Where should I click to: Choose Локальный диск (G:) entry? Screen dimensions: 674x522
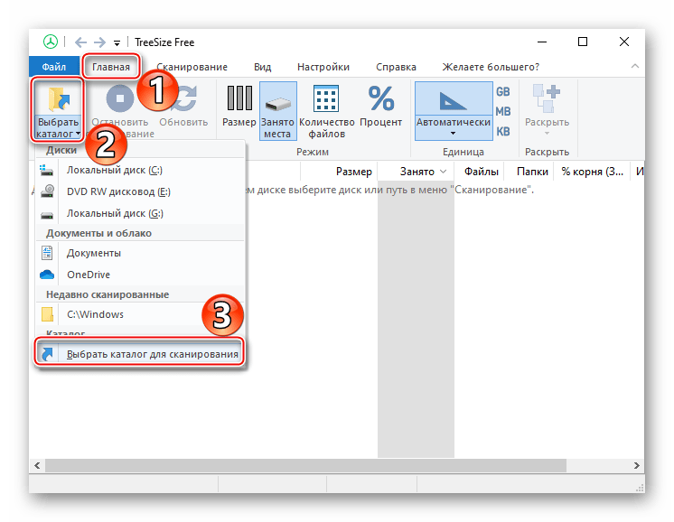pyautogui.click(x=140, y=213)
